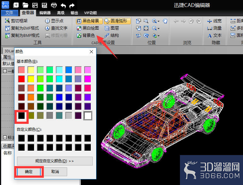The height and width of the screenshot is (185, 243).
Task: Collapse the 一般 property group
Action: click(5, 71)
